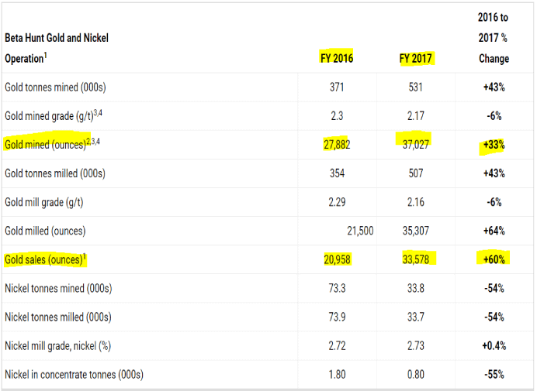Click the highlighted +33% change value
This screenshot has height=391, width=537.
pos(494,145)
